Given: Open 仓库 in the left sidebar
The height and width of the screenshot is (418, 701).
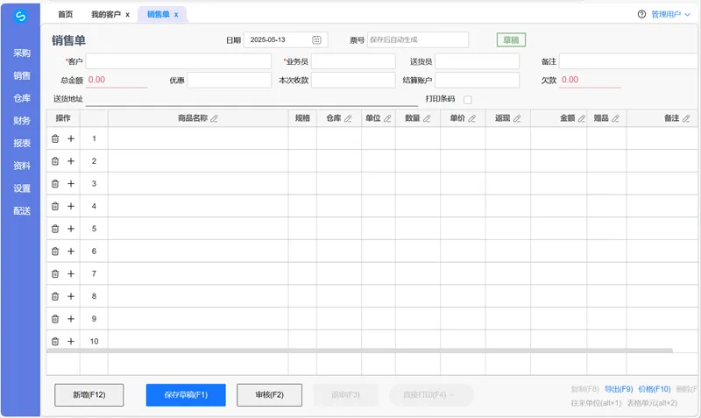Looking at the screenshot, I should point(22,98).
